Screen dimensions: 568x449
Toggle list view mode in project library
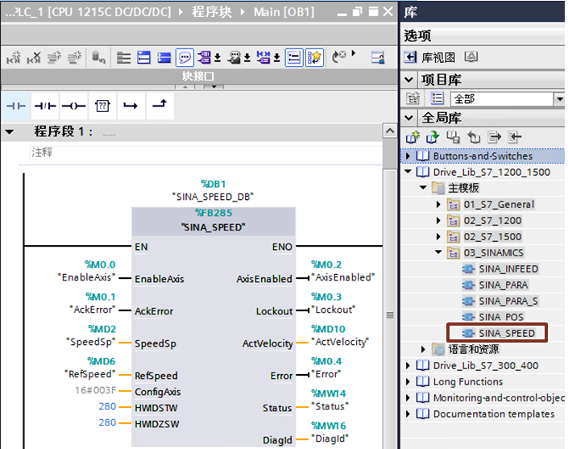[437, 98]
